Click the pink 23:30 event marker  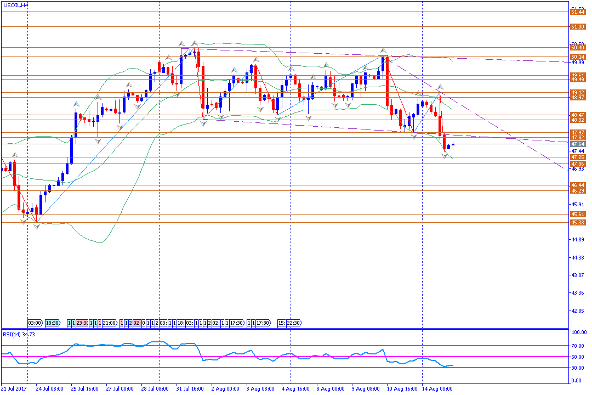click(82, 323)
